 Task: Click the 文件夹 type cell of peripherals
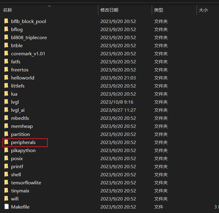click(161, 142)
